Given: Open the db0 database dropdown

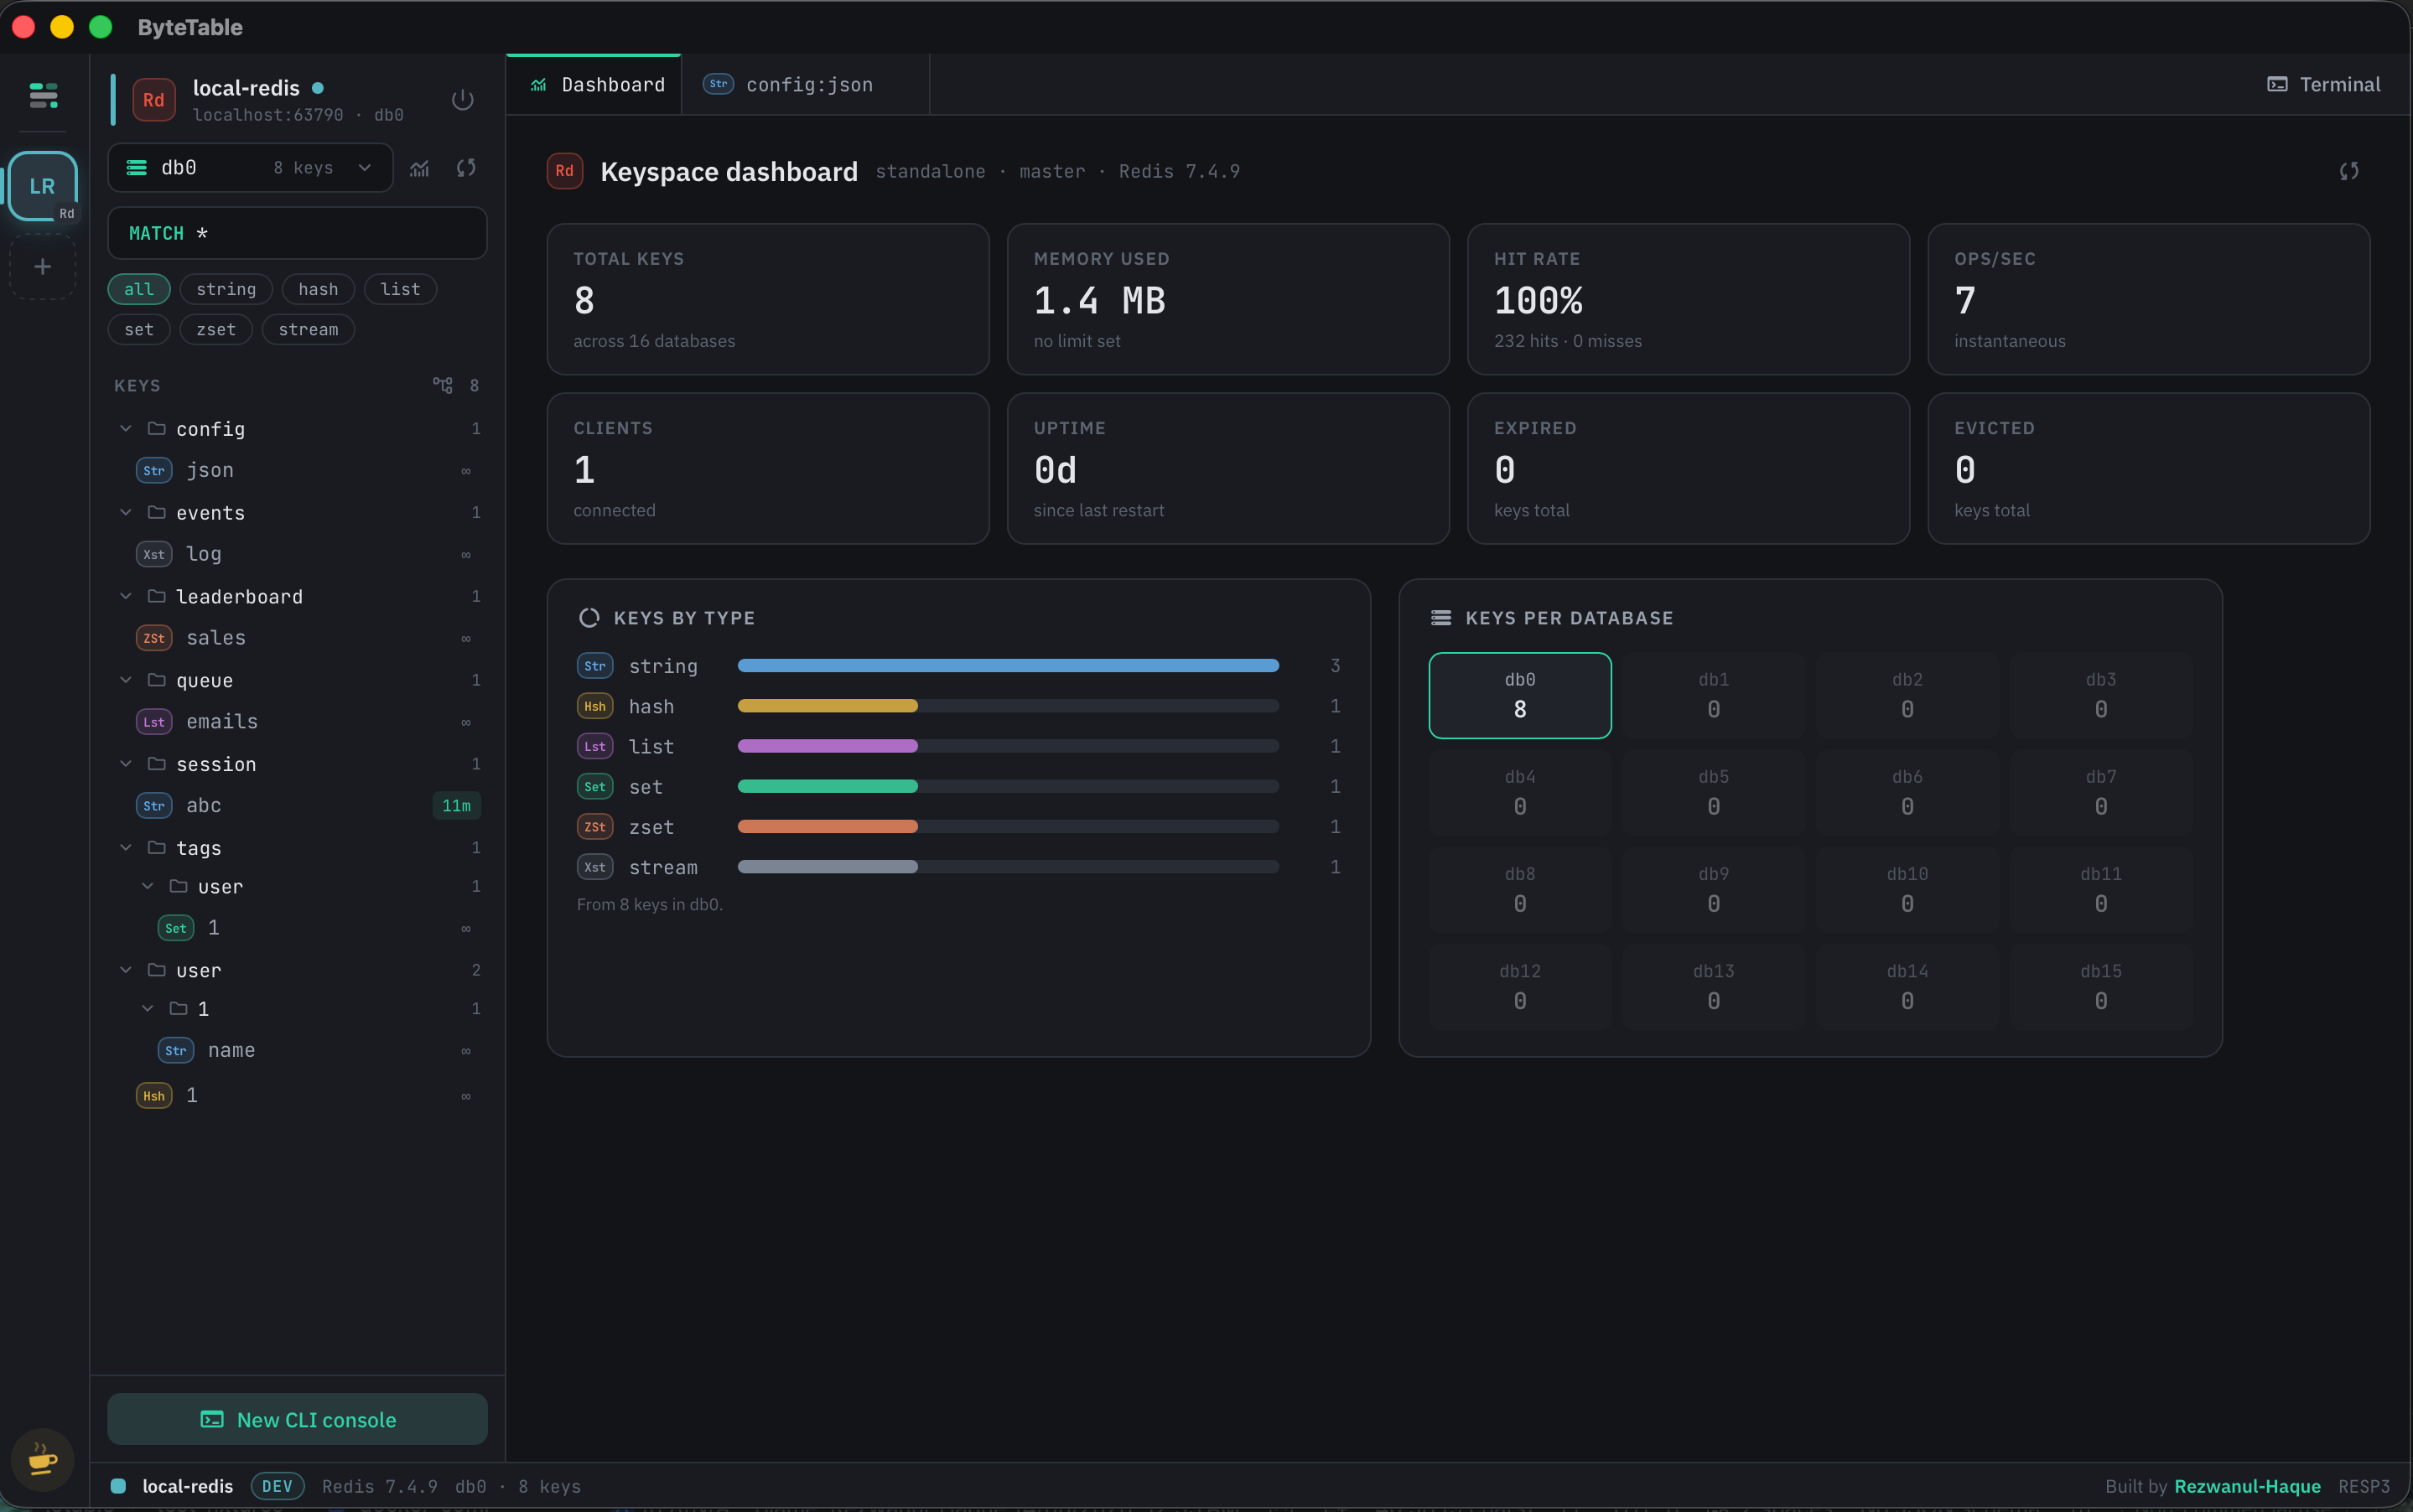Looking at the screenshot, I should pos(250,168).
